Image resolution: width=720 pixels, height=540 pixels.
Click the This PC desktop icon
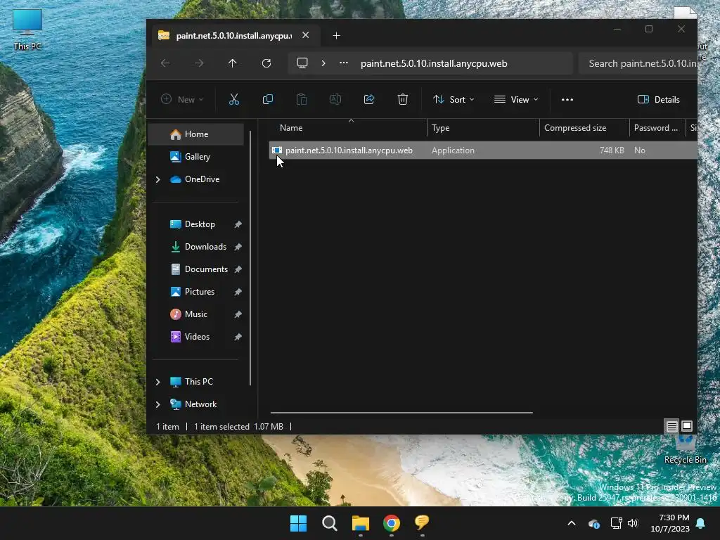tap(27, 29)
